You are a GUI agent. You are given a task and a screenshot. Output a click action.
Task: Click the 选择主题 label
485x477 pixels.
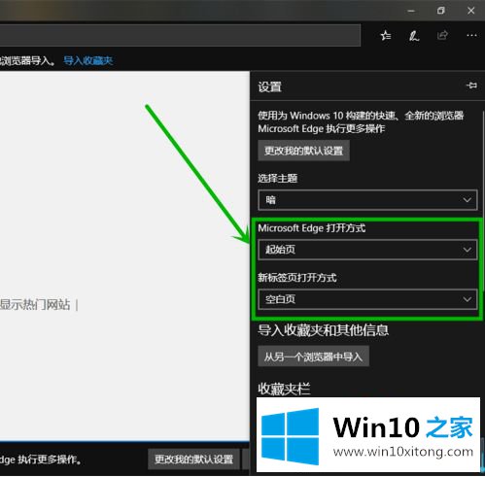point(278,179)
